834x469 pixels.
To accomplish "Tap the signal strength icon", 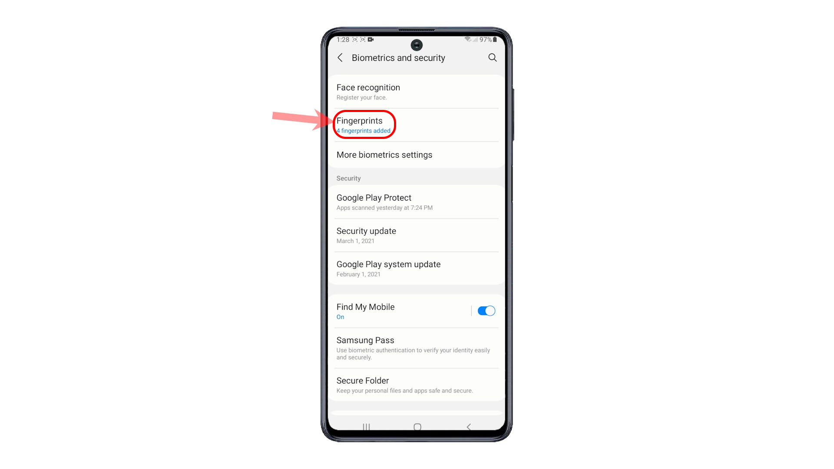I will [474, 39].
